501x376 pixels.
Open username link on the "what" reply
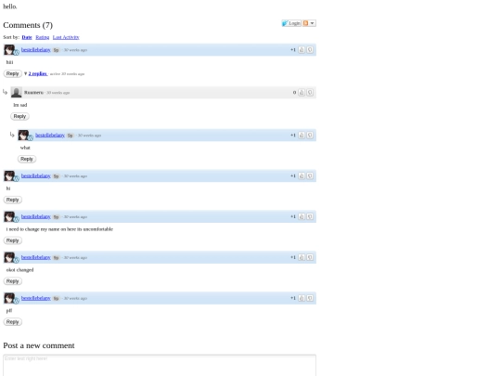[x=50, y=136]
